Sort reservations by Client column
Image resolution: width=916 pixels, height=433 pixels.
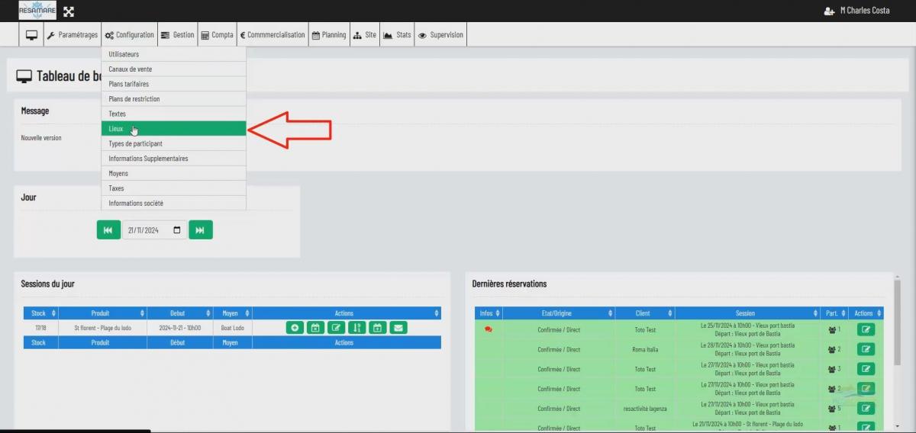[x=644, y=313]
